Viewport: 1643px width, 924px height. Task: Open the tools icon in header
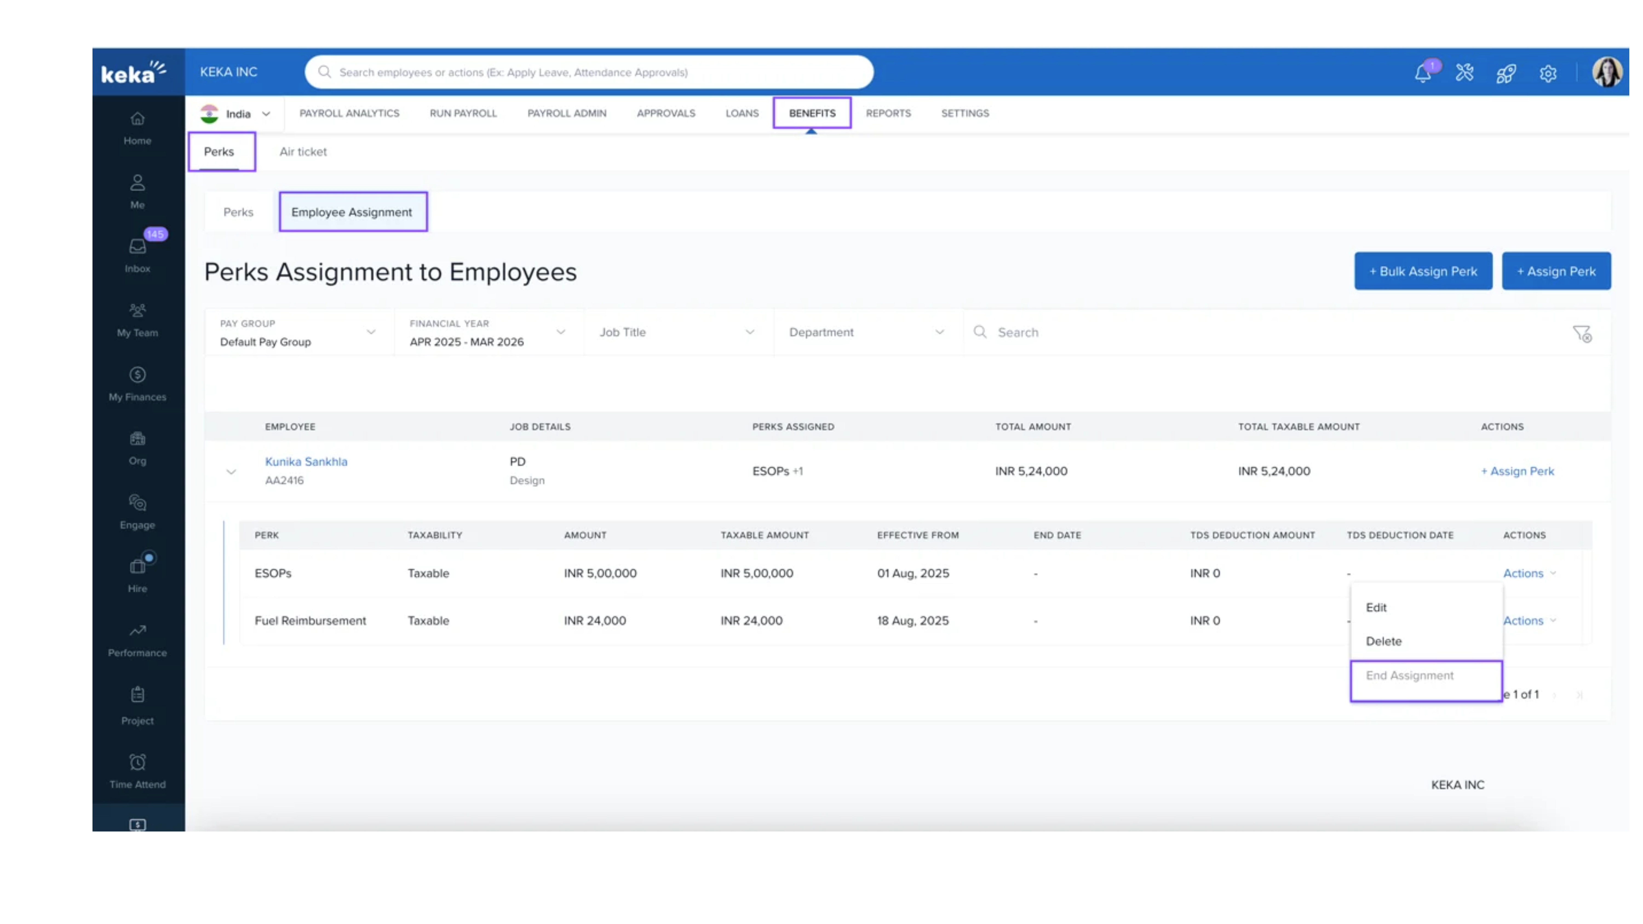(x=1465, y=73)
